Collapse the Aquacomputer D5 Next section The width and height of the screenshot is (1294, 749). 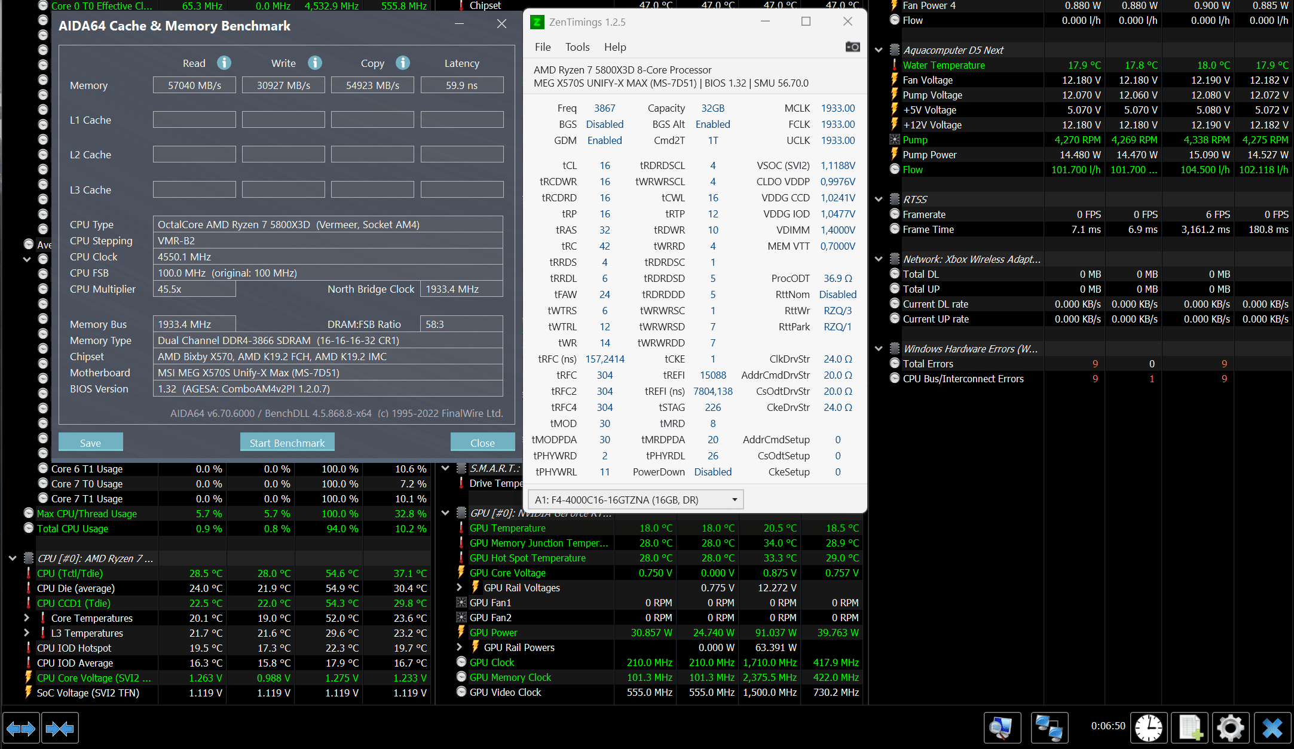[x=879, y=50]
